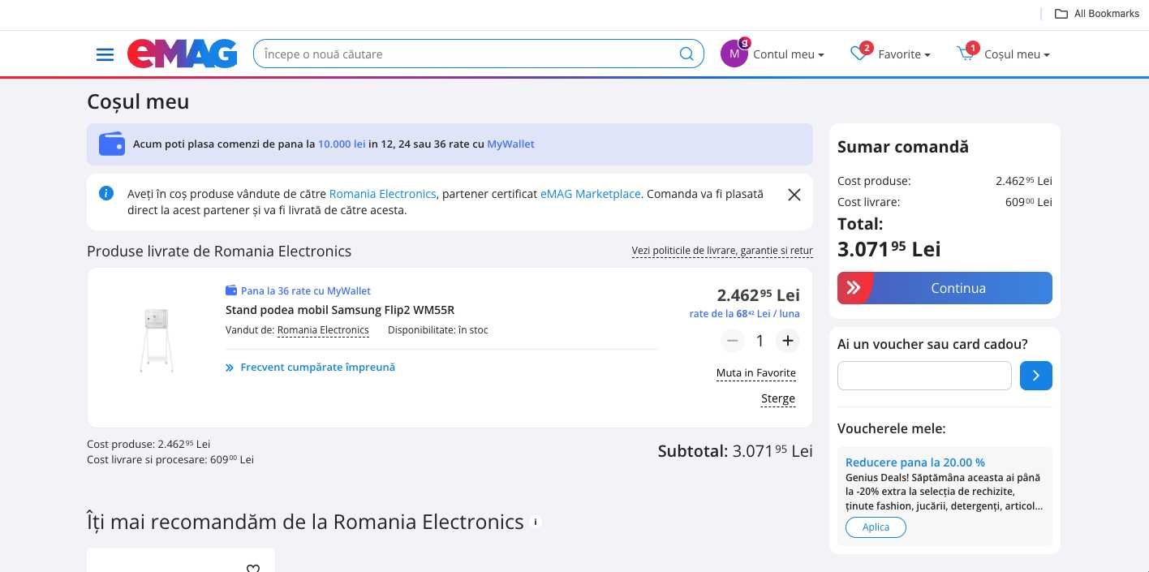Click the purple account avatar icon
The height and width of the screenshot is (572, 1149).
734,54
